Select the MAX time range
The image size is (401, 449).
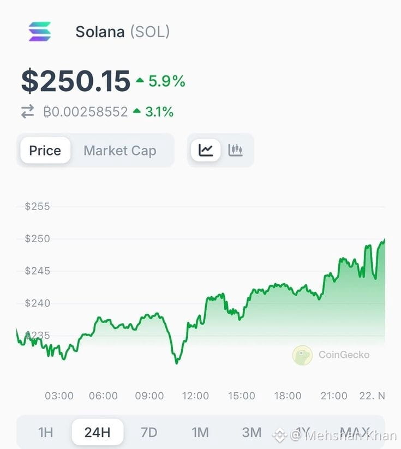click(355, 432)
